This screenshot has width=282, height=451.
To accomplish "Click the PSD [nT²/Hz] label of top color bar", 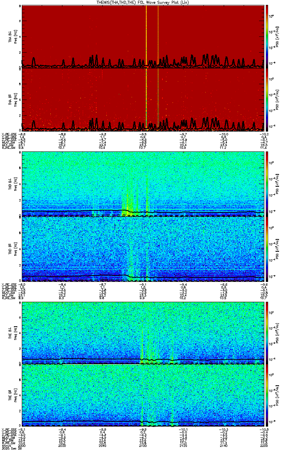I will pos(277,36).
